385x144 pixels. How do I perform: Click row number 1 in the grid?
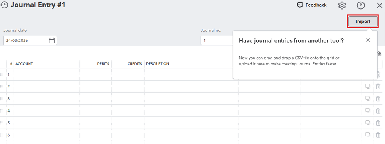8,74
